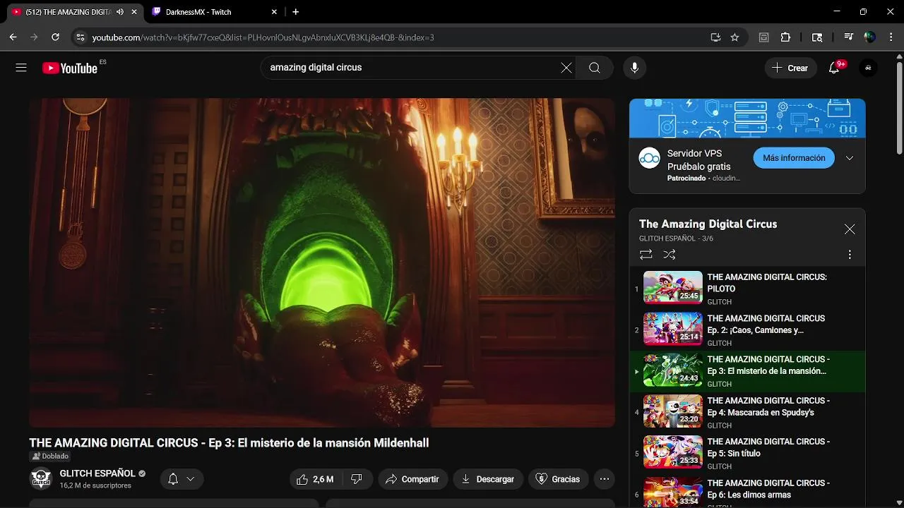Click the 16,2 M de suscriptores text
The image size is (904, 508).
click(x=95, y=485)
